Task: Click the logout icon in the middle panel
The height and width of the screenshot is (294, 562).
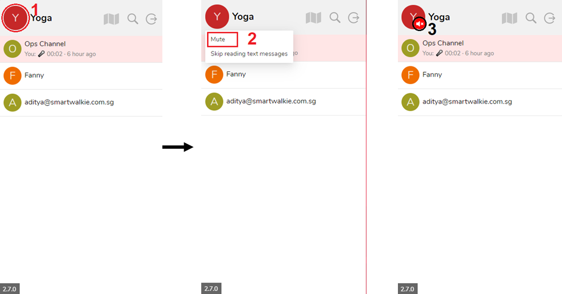Action: (353, 18)
